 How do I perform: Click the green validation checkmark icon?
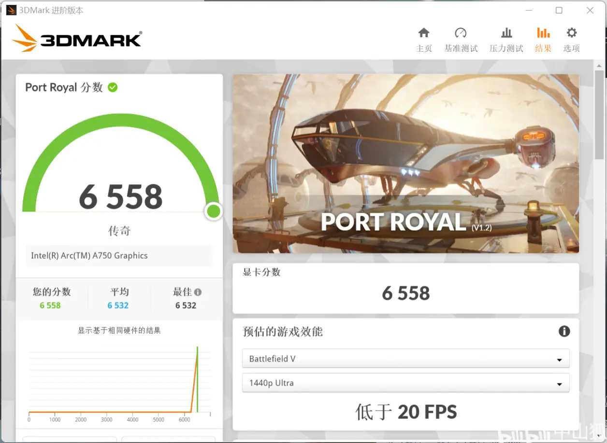tap(113, 87)
